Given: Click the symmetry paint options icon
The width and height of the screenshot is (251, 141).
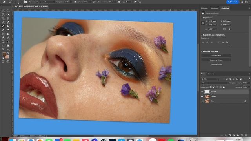Looking at the screenshot, I should pyautogui.click(x=140, y=2).
